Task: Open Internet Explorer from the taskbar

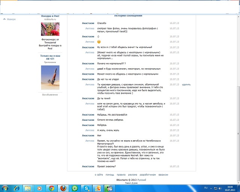Action: (17, 188)
